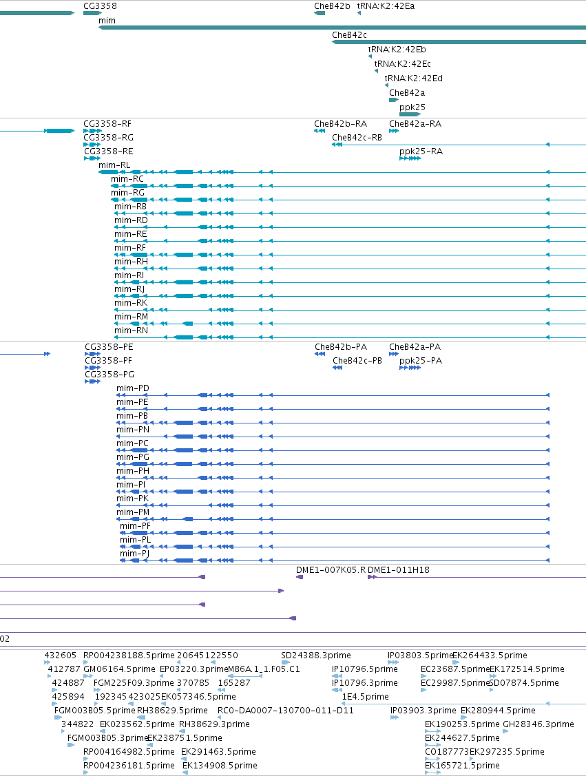Viewport: 586px width, 776px height.
Task: Select the SD24388.3prime EST label
Action: tap(316, 655)
